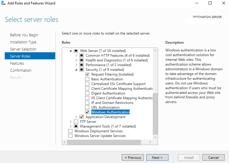Screen dimensions: 229x163
Task: Uncheck the Windows Authentication checkbox
Action: (x=87, y=112)
